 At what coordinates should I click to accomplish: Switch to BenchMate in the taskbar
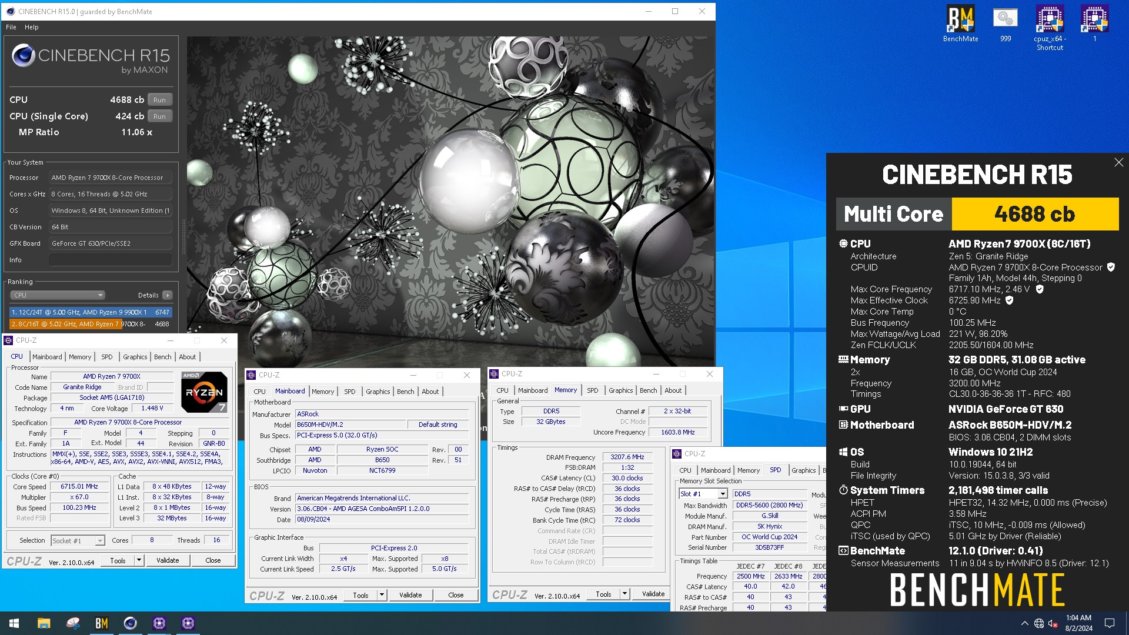coord(102,623)
